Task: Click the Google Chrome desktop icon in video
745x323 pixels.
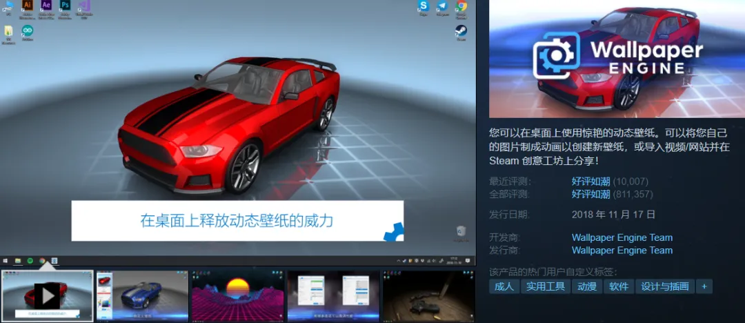Action: coord(461,6)
